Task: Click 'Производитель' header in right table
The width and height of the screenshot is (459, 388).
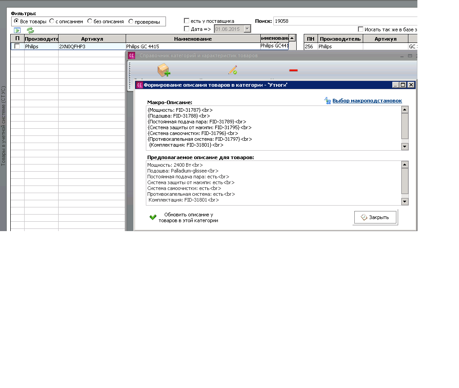Action: click(x=340, y=38)
